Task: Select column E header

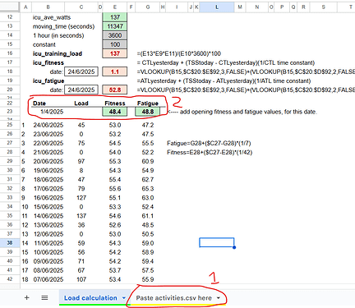Action: point(115,7)
